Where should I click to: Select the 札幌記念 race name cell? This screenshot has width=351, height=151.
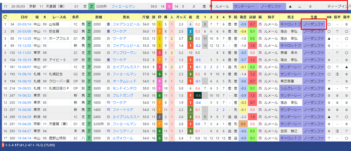click(60, 74)
